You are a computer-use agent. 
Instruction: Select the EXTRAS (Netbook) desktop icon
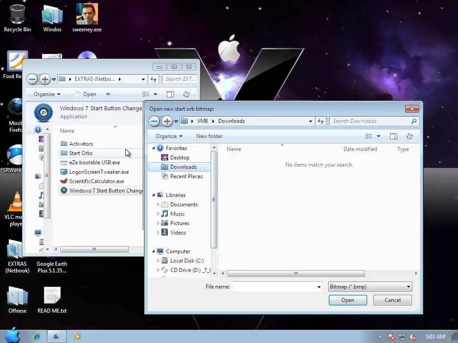(x=17, y=257)
